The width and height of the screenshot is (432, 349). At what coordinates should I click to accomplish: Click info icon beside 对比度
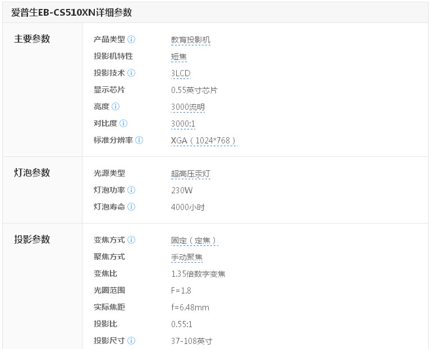pos(123,123)
